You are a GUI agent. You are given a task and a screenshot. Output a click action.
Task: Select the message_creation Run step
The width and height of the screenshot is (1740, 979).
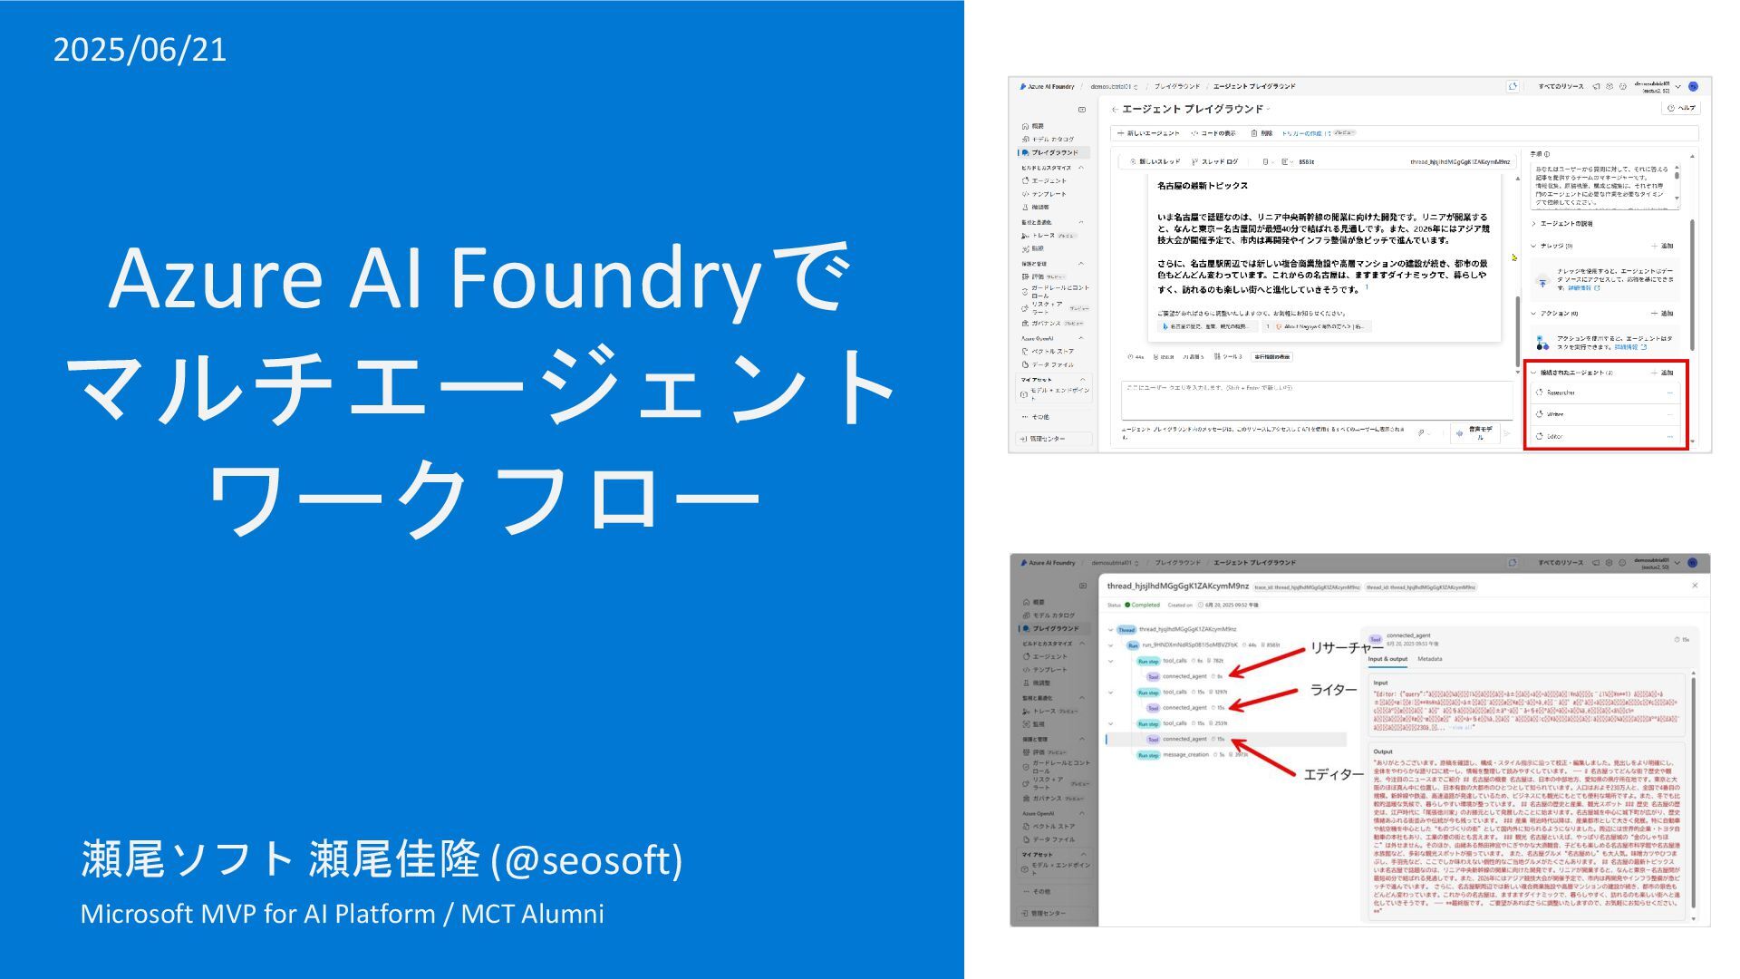[1193, 754]
